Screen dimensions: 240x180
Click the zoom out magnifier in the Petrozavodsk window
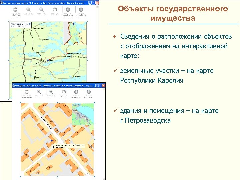[39, 92]
